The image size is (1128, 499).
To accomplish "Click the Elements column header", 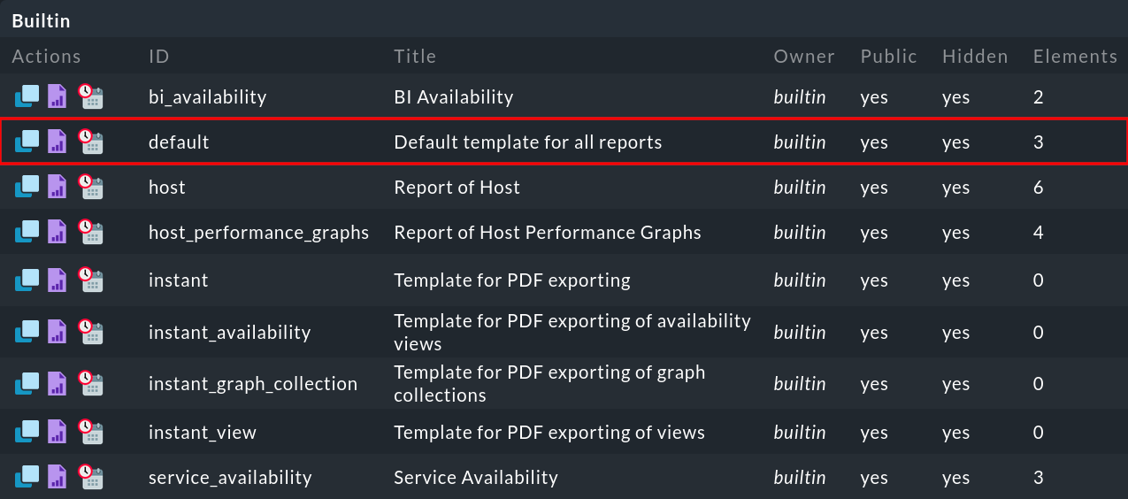I will coord(1075,57).
